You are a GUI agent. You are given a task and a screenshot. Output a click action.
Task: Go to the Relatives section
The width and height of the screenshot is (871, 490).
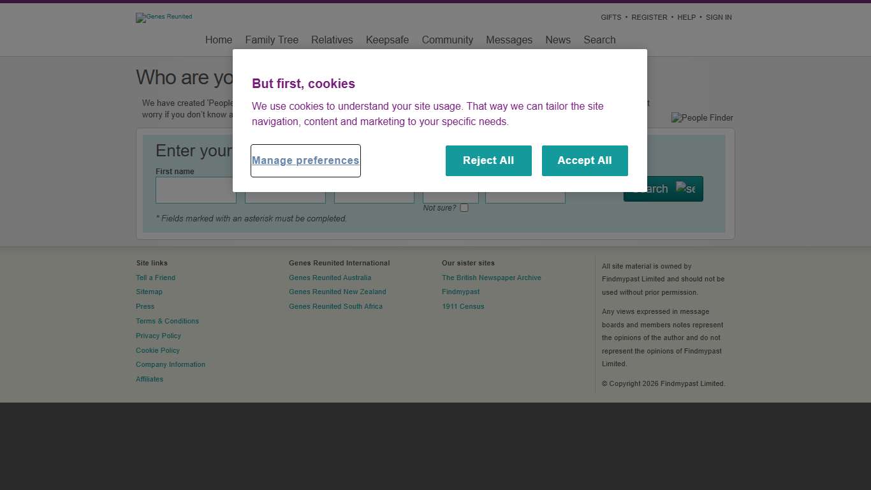coord(332,40)
